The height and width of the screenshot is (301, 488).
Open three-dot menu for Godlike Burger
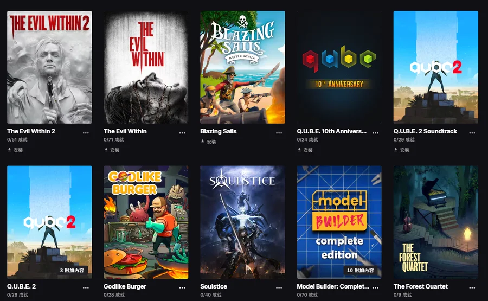(182, 287)
